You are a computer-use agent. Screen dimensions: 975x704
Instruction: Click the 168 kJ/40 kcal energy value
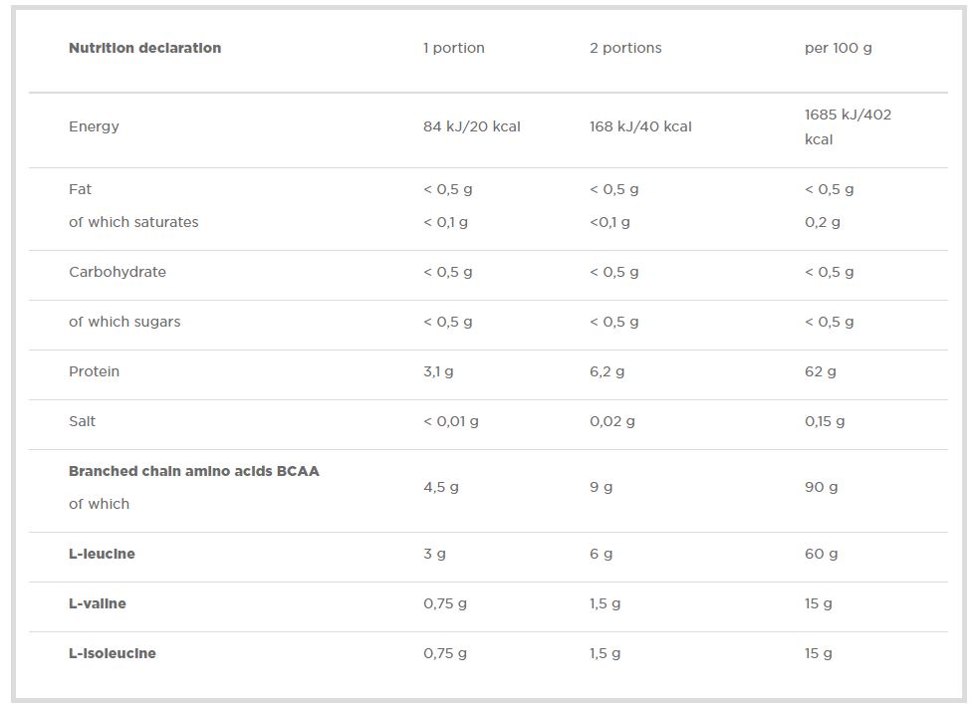pos(640,126)
